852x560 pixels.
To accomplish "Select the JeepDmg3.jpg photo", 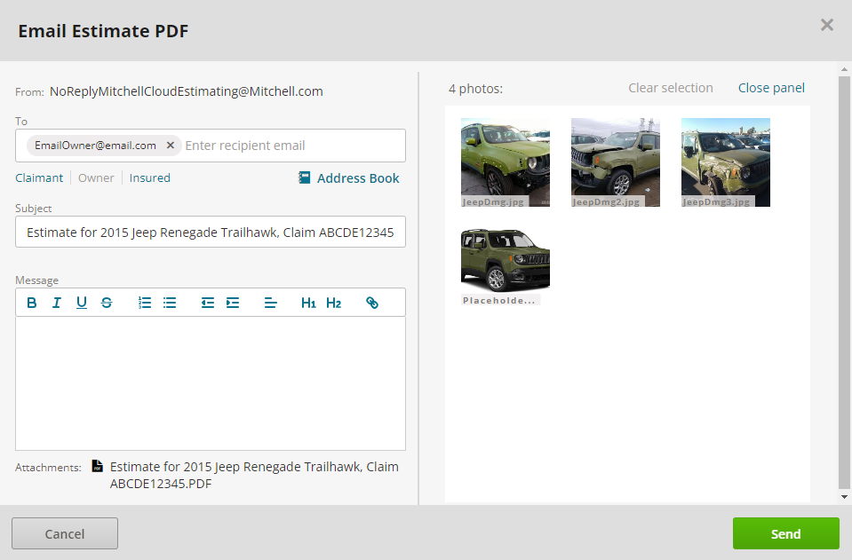I will (x=726, y=162).
